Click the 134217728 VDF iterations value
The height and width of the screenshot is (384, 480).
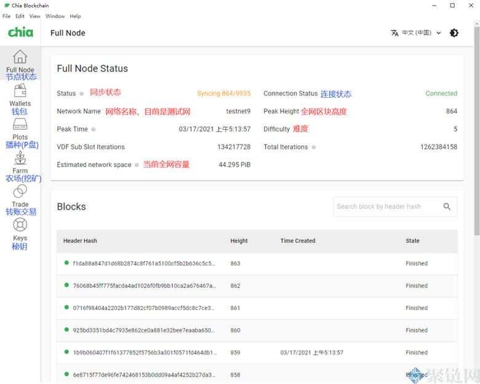[x=234, y=147]
